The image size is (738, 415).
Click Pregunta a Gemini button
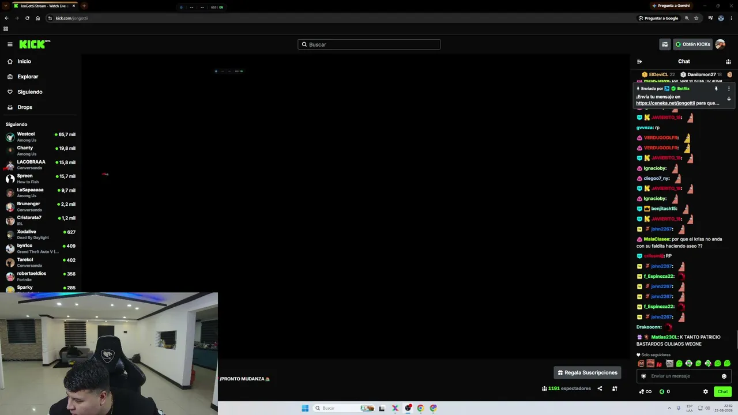671,6
